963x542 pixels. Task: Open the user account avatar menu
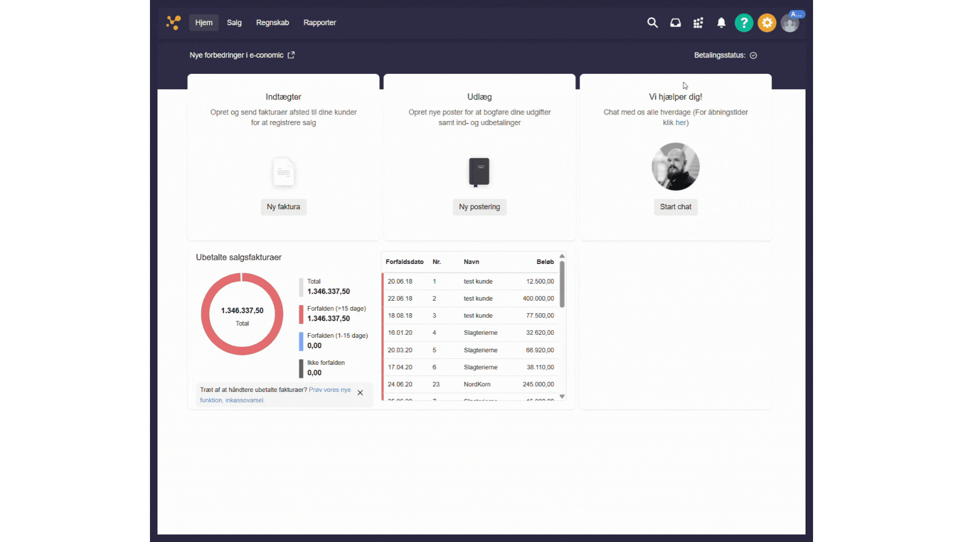tap(790, 23)
